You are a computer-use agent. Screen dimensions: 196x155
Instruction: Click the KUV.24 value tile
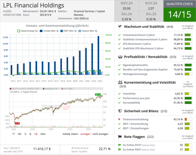pyautogui.click(x=151, y=6)
